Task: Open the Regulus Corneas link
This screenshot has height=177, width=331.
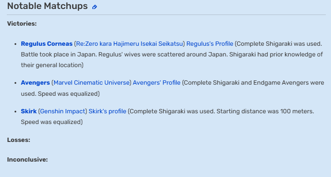Action: coord(47,44)
